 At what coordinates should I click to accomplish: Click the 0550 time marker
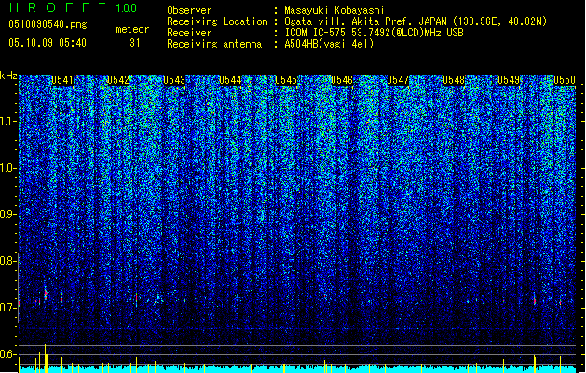click(x=565, y=80)
